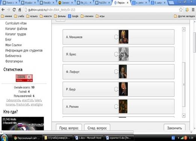
Task: Switch to the Персональный сайт browser tab
Action: [121, 3]
